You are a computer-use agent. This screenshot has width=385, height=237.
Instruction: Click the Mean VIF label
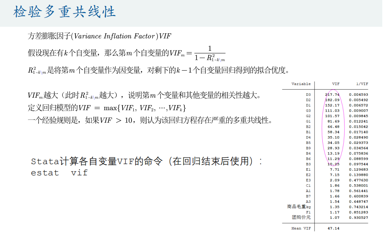click(301, 228)
